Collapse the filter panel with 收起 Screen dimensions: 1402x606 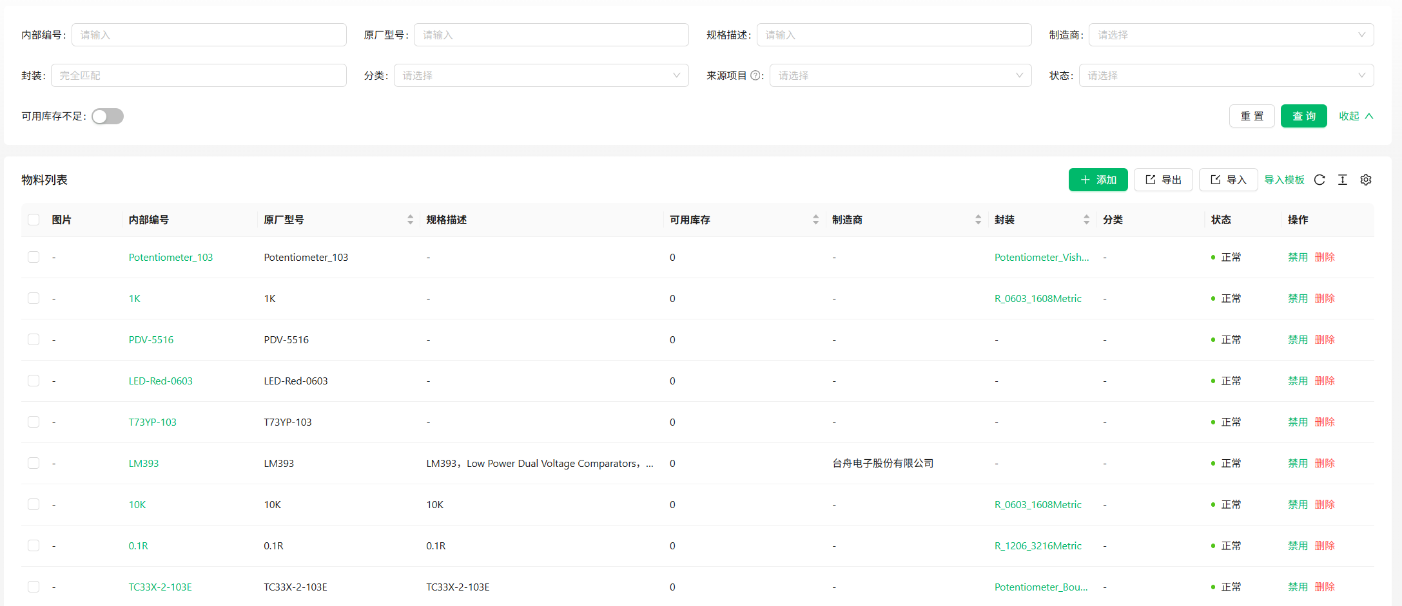click(1356, 116)
